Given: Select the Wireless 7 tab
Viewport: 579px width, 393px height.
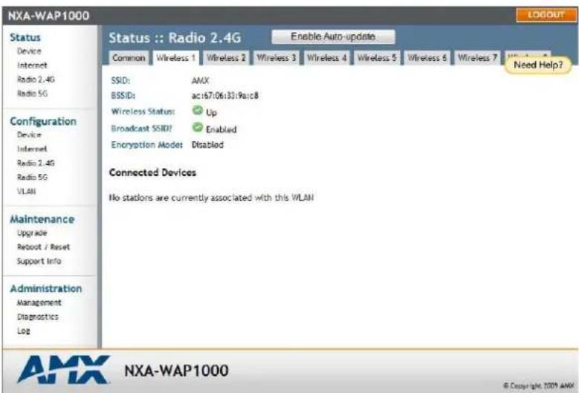Looking at the screenshot, I should 477,58.
